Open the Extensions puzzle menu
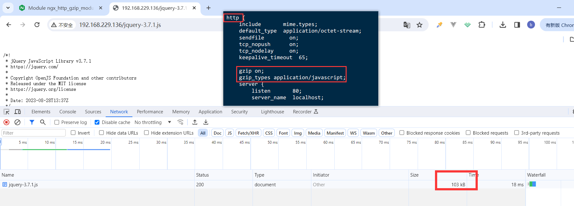Screen dimensions: 574x206 (482, 25)
